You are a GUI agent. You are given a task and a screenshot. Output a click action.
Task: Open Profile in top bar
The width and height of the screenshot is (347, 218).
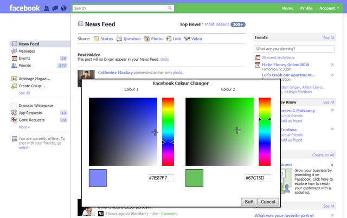tap(306, 8)
